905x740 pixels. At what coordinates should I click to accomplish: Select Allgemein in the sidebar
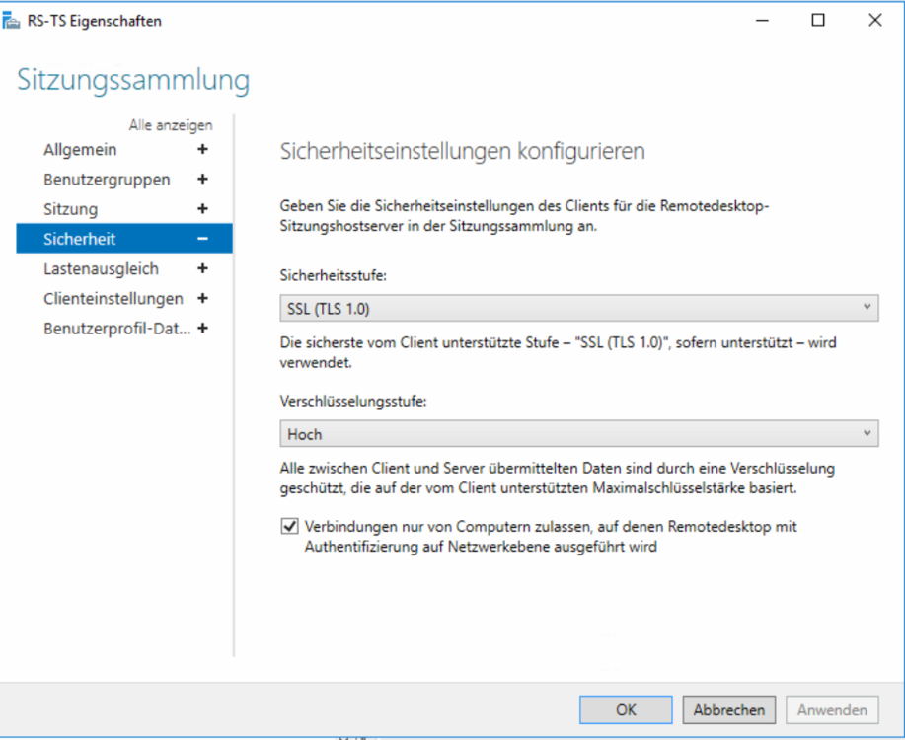coord(80,150)
